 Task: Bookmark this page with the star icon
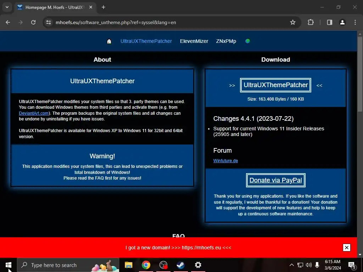pos(292,22)
